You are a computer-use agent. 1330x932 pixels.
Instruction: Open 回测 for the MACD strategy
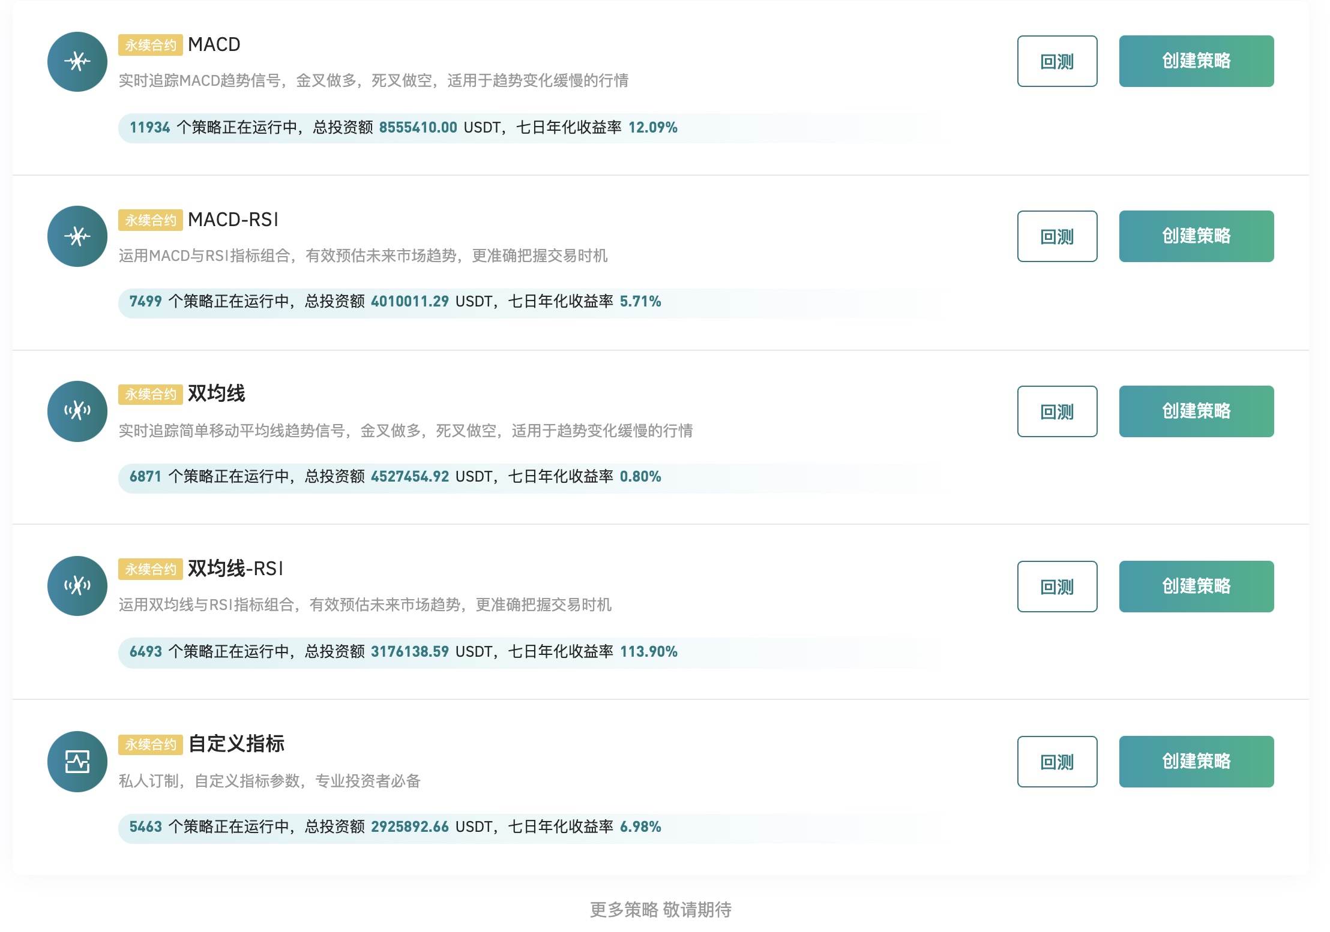[1057, 61]
